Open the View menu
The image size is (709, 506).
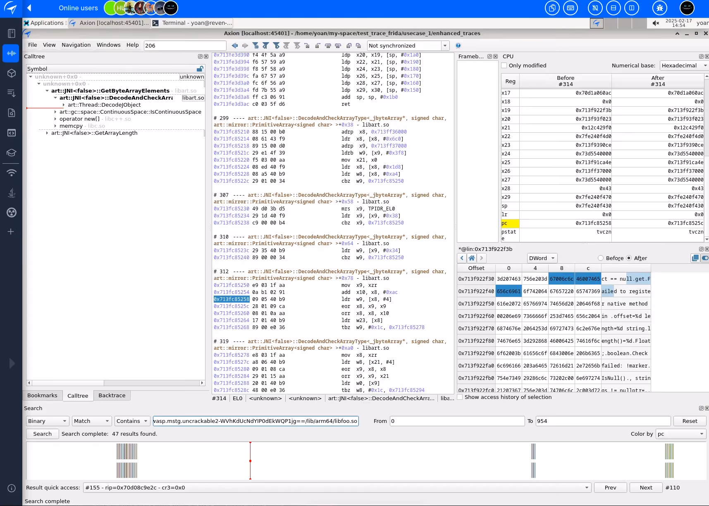(49, 45)
